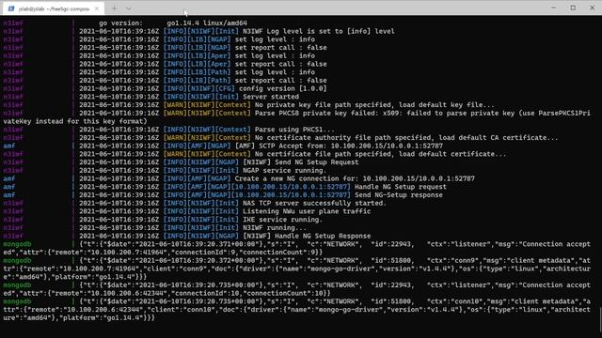Click 'Listening NWu user plane traffic' message
The height and width of the screenshot is (338, 602).
(x=307, y=211)
